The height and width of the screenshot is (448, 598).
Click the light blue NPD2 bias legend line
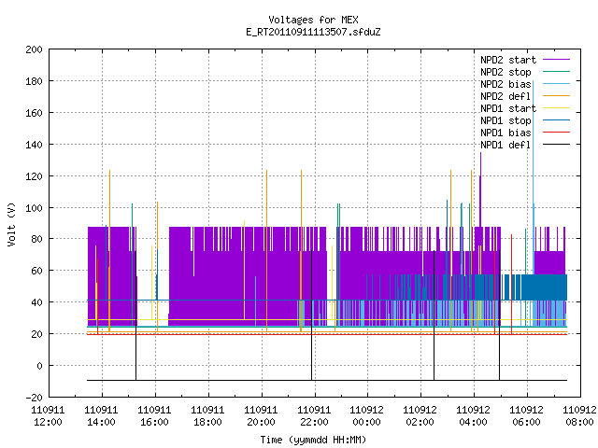pyautogui.click(x=556, y=84)
